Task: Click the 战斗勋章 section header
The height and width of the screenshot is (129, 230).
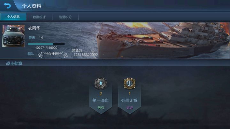Action: coord(14,63)
